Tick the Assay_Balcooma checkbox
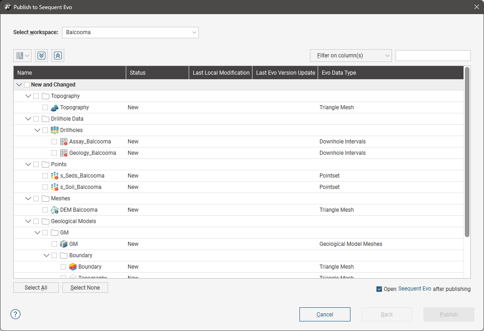The width and height of the screenshot is (484, 331). (x=54, y=142)
